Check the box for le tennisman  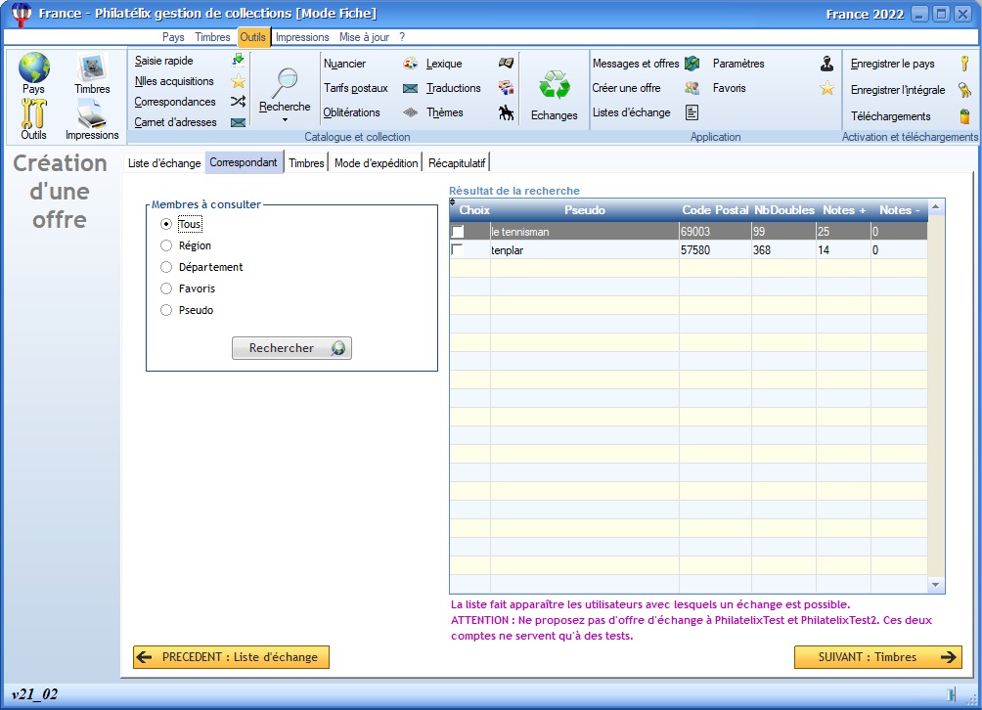(x=458, y=232)
